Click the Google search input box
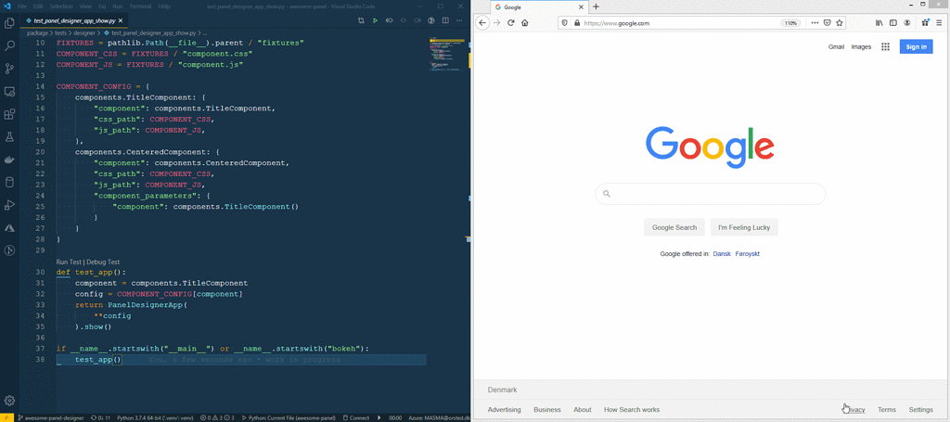This screenshot has height=422, width=950. [711, 194]
